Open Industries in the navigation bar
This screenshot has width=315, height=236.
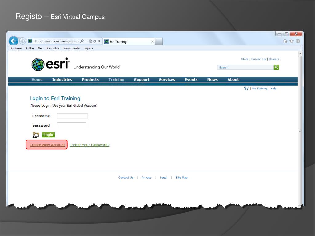click(62, 80)
